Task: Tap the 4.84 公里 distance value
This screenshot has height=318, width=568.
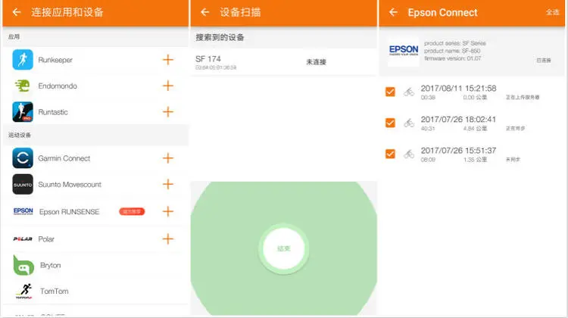Action: click(x=475, y=129)
